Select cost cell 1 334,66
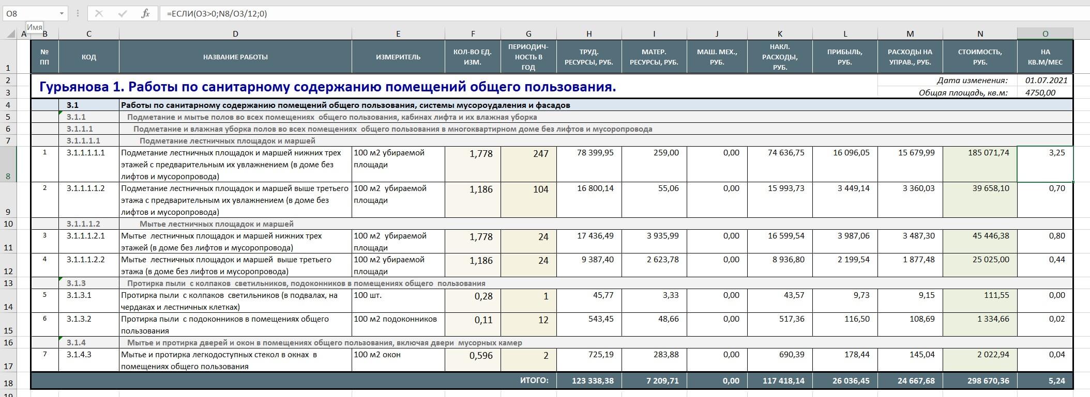This screenshot has height=397, width=1090. [980, 325]
